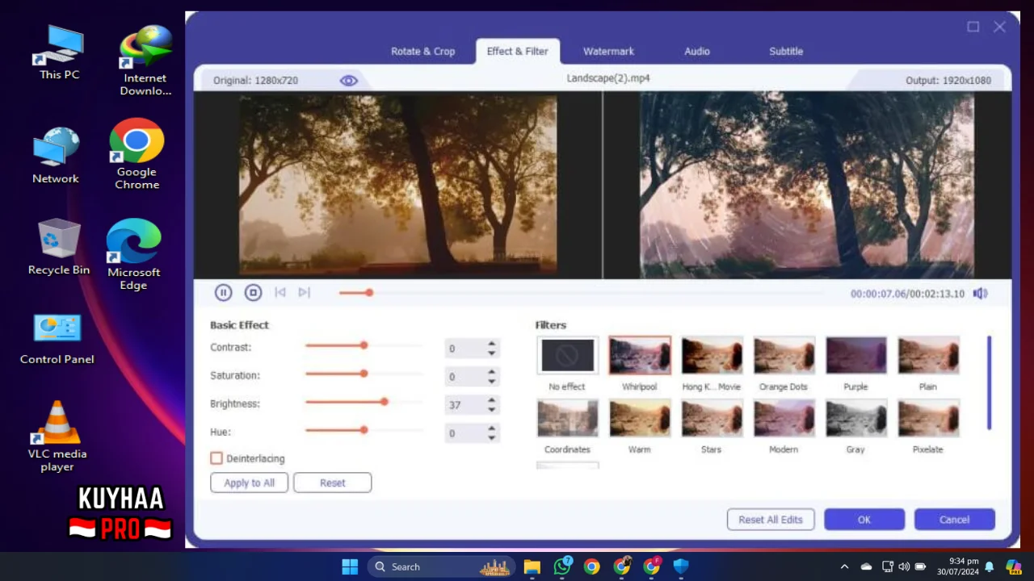The height and width of the screenshot is (581, 1034).
Task: Decrease Hue value with down arrow
Action: click(491, 438)
